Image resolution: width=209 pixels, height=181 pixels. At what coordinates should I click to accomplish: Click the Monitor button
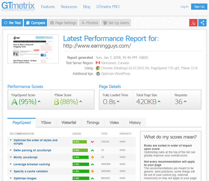90,23
